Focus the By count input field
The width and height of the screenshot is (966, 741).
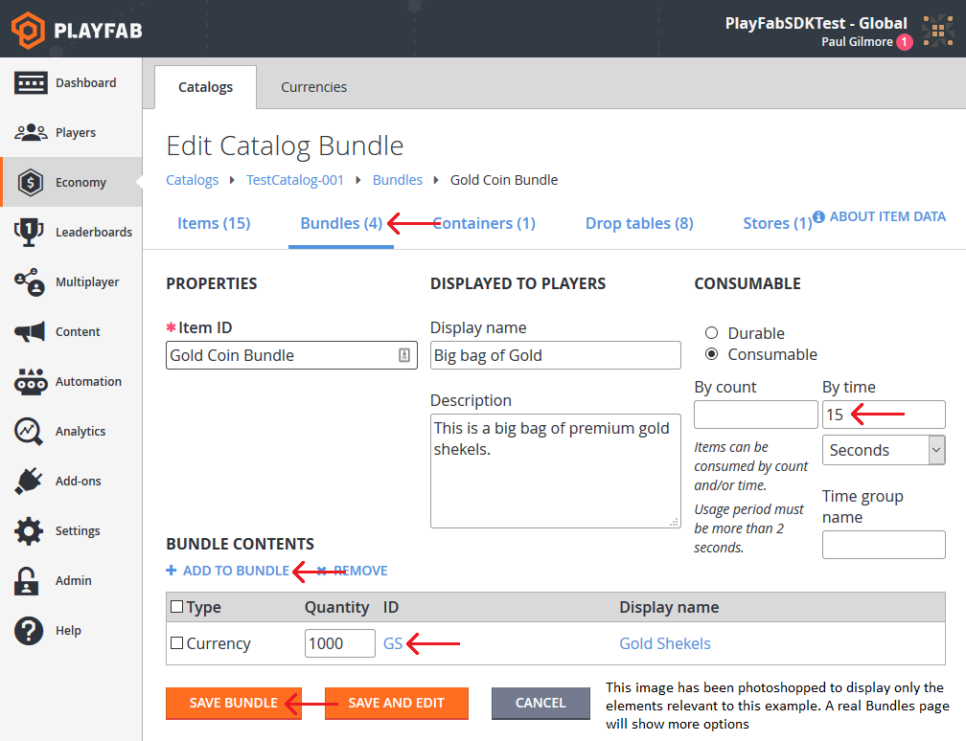[x=756, y=415]
